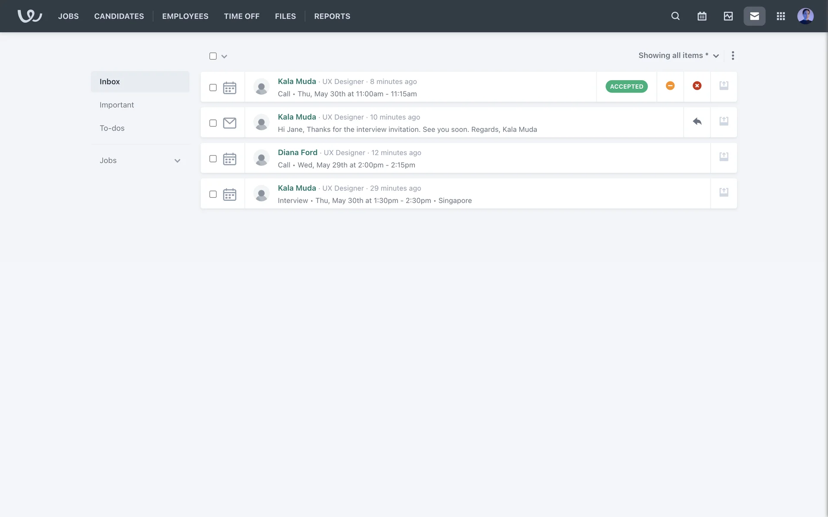
Task: Check the select-all checkbox above list
Action: pos(213,56)
